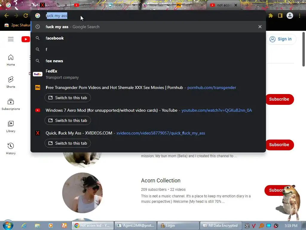
Task: Reload the page with the refresh icon
Action: tap(26, 16)
